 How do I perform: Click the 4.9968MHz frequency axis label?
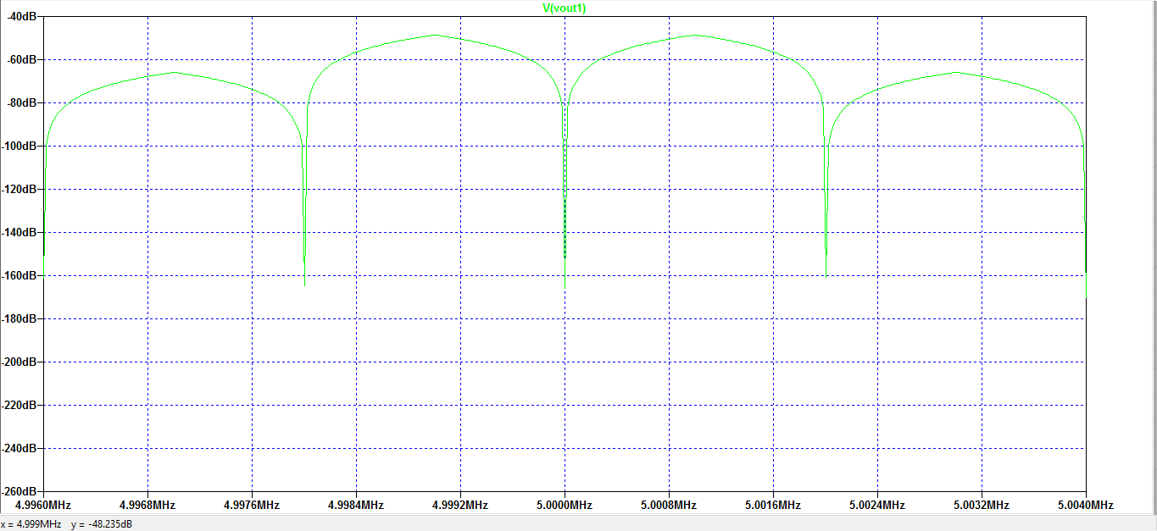point(147,505)
